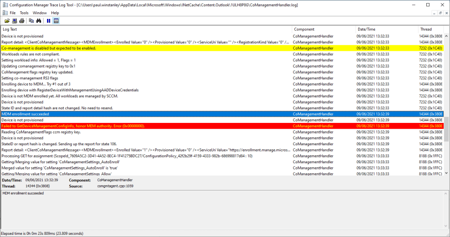The width and height of the screenshot is (450, 237).
Task: Click inside the 'MDM enrollment succeeded' details box
Action: point(220,211)
